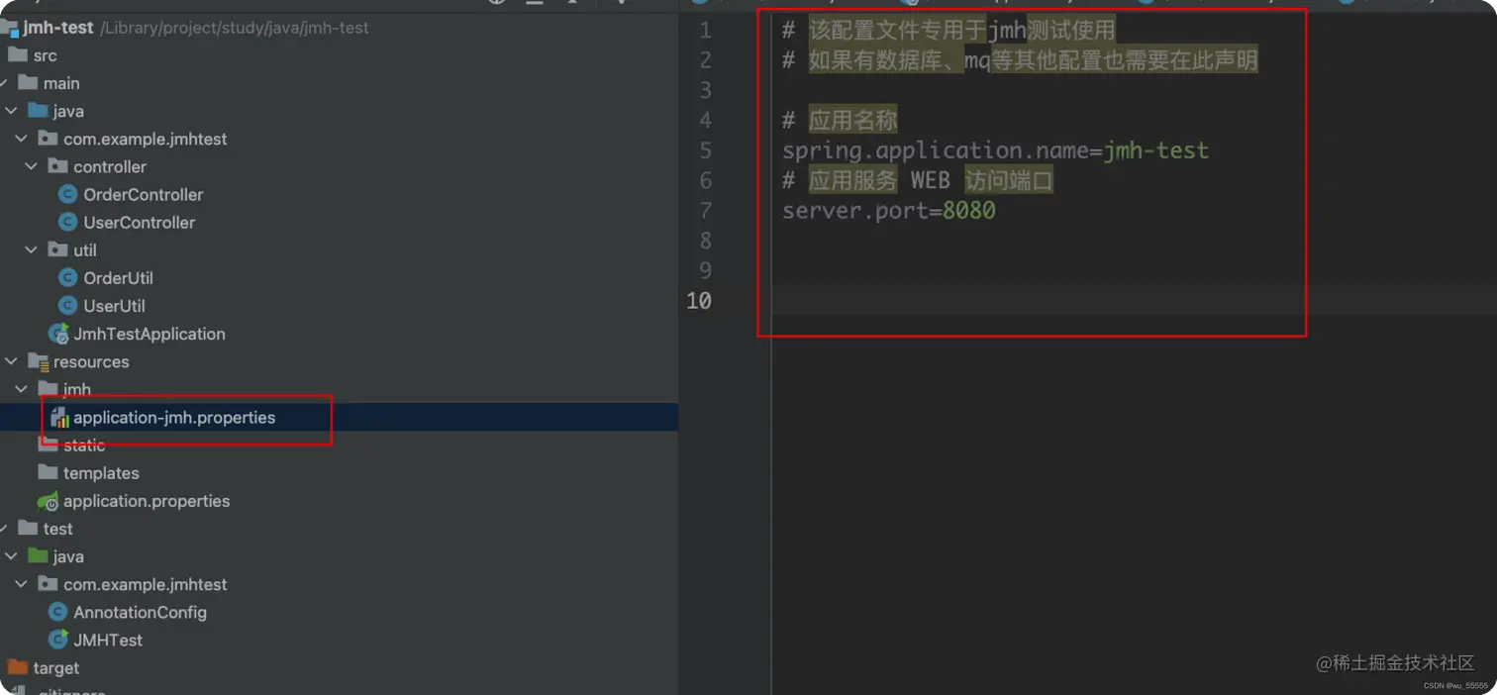Click the spring.application.name property line
1497x695 pixels.
click(x=995, y=150)
